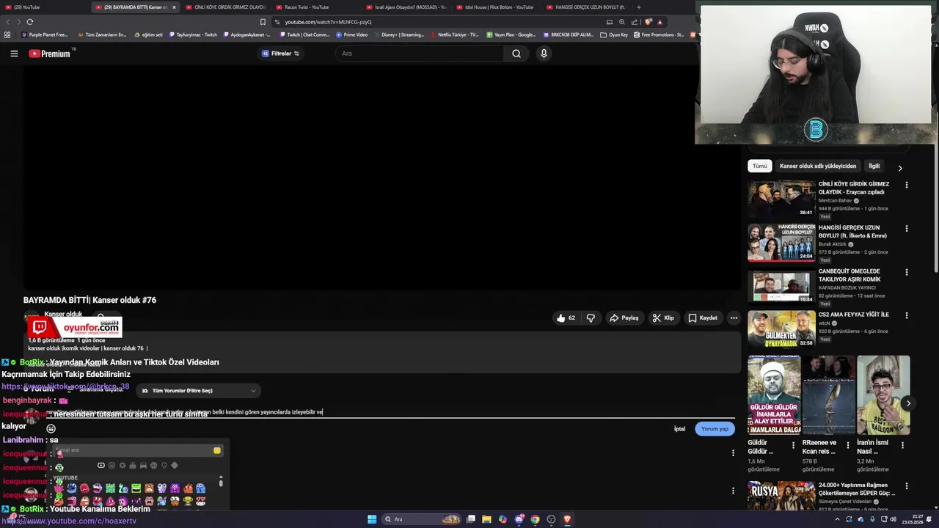Create a clip with the Klip button
The image size is (939, 528).
(663, 318)
